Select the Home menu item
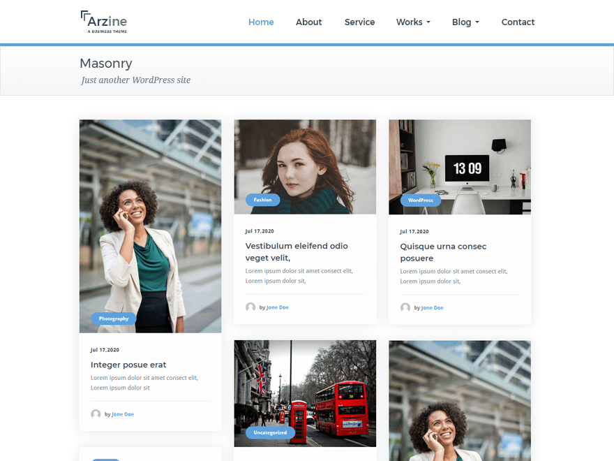 pos(261,22)
